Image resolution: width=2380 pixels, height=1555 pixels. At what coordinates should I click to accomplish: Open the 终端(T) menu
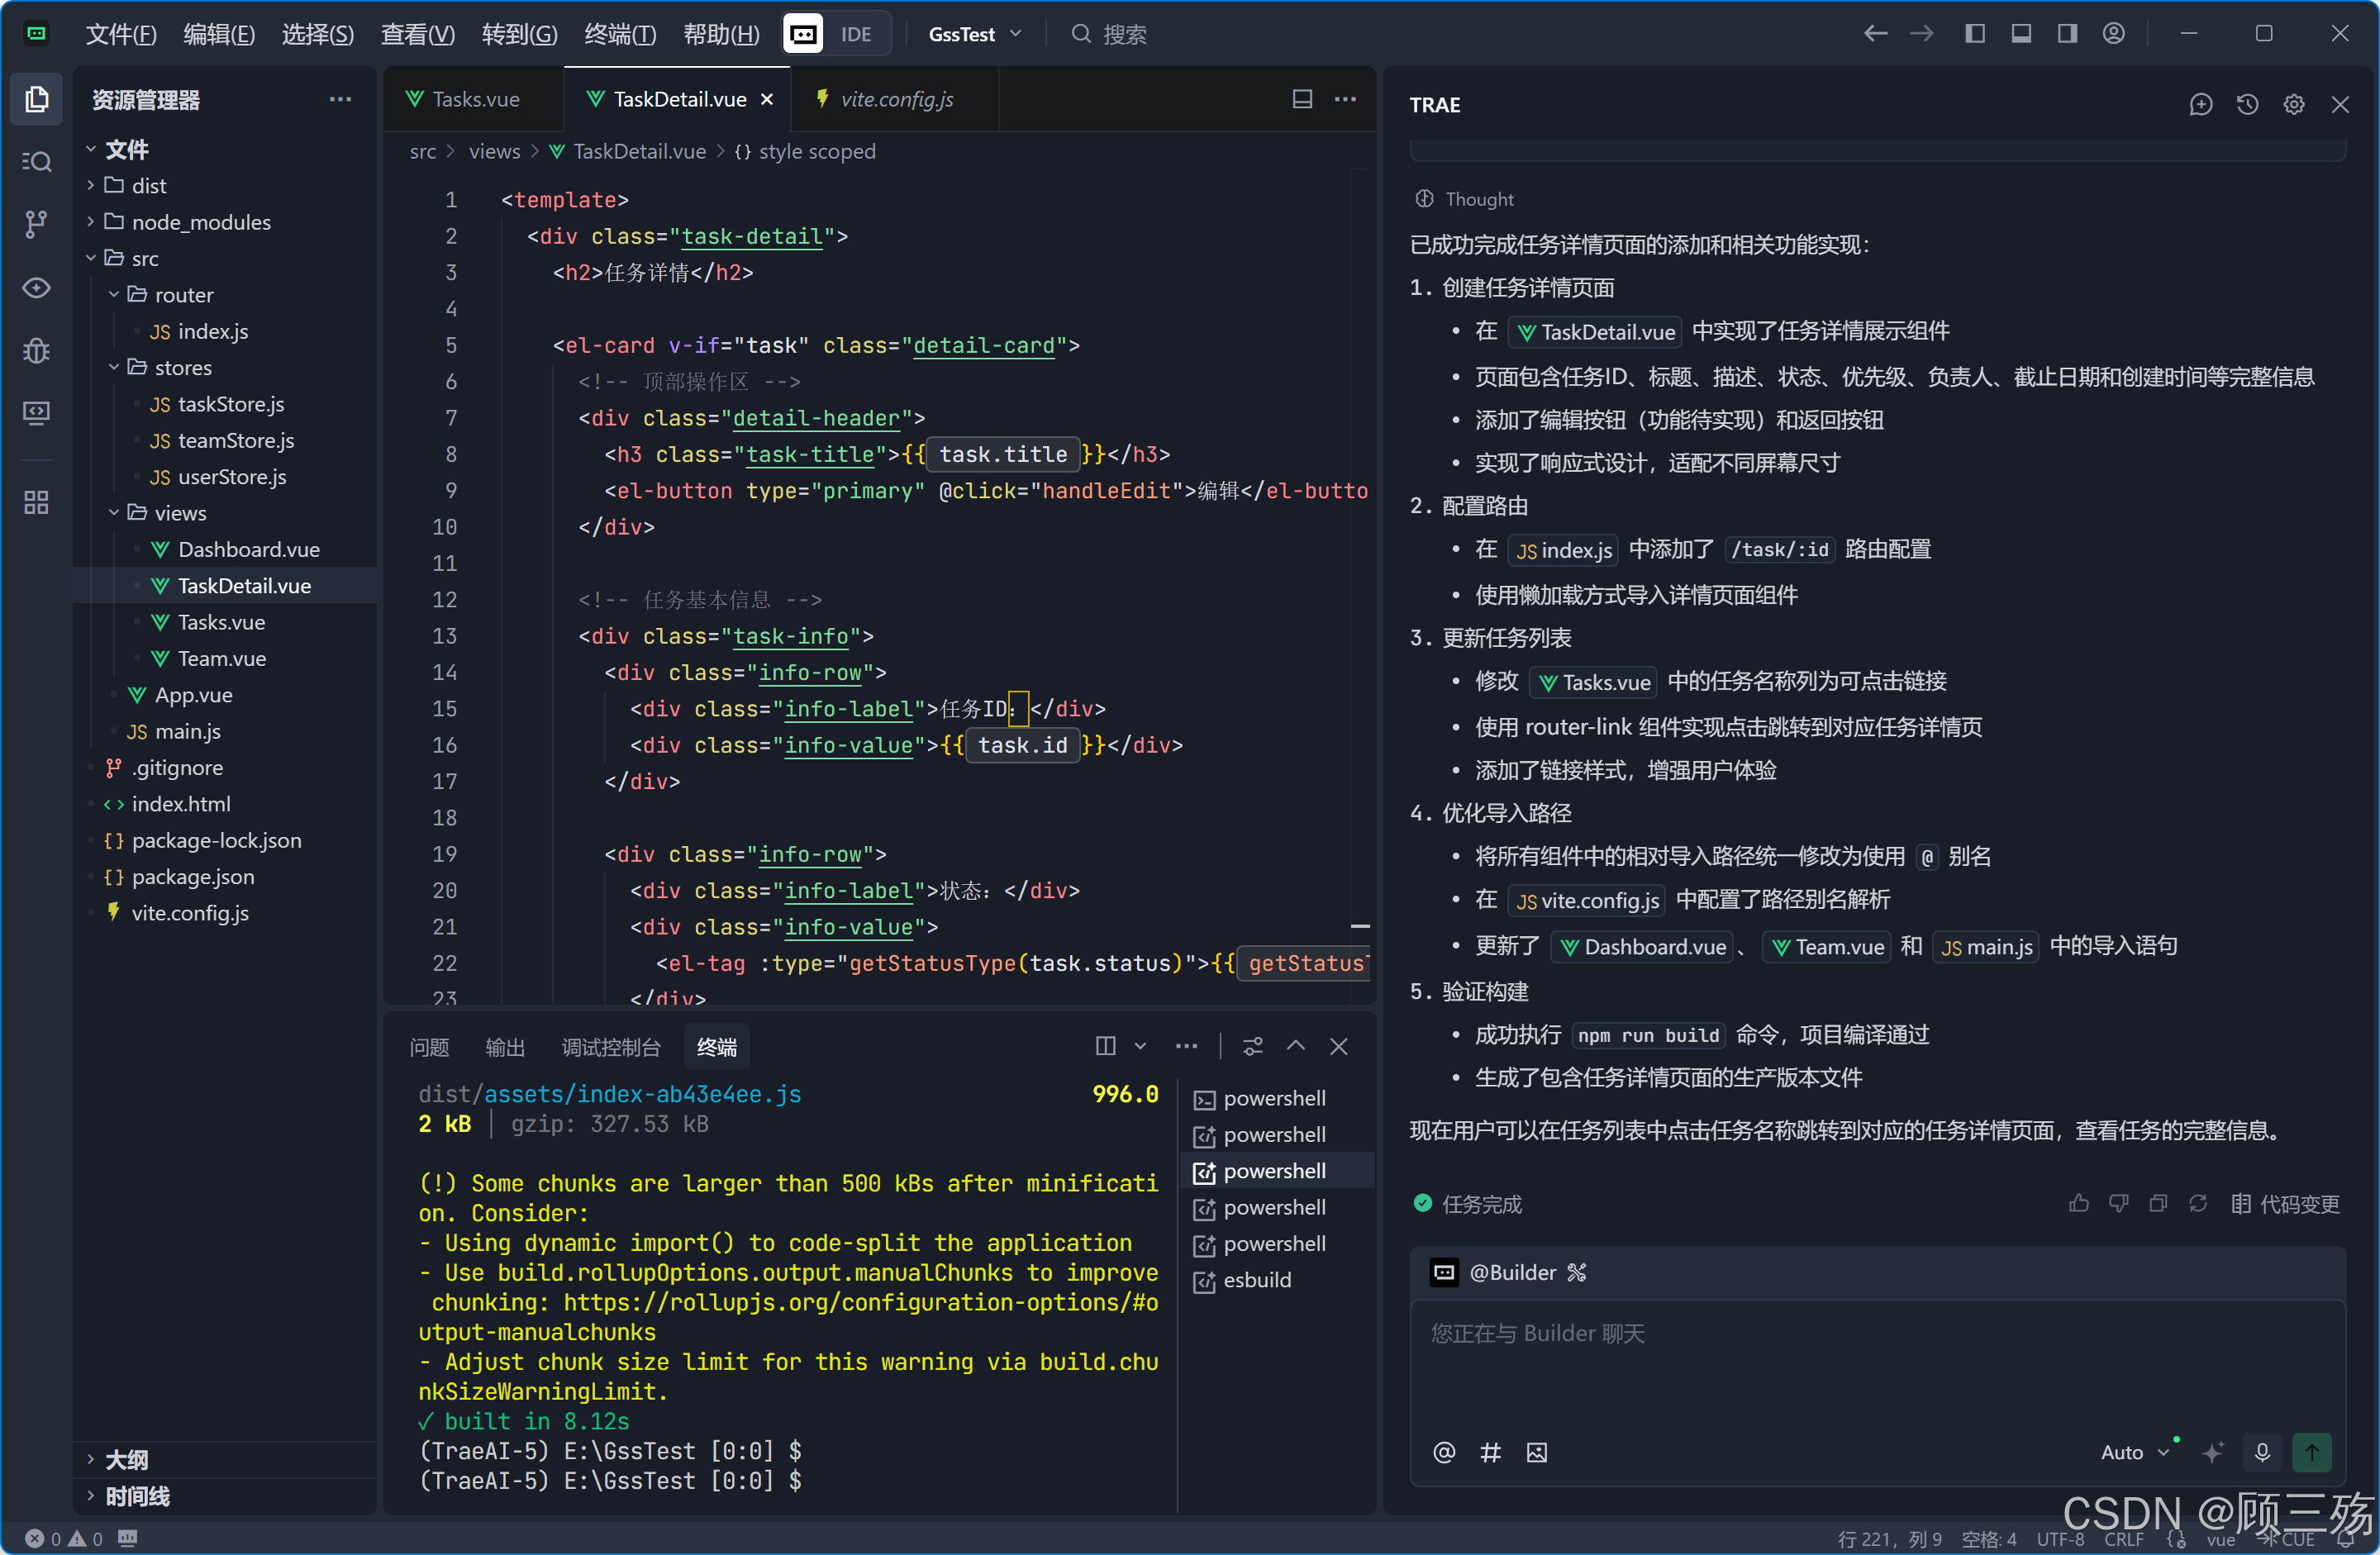tap(619, 34)
